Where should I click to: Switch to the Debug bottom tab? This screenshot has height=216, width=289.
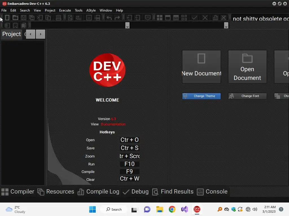[136, 192]
